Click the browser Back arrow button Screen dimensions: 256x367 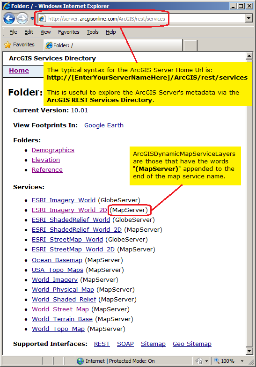[9, 19]
